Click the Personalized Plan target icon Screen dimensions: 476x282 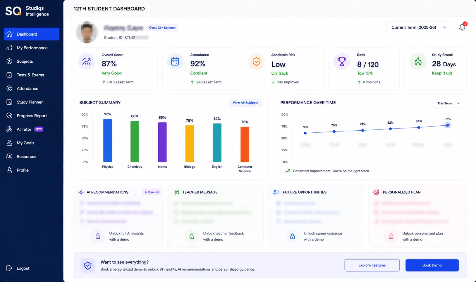coord(376,192)
